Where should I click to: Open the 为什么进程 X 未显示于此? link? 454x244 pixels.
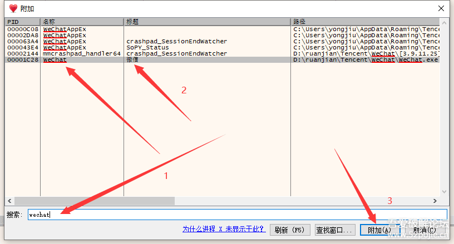pos(224,229)
